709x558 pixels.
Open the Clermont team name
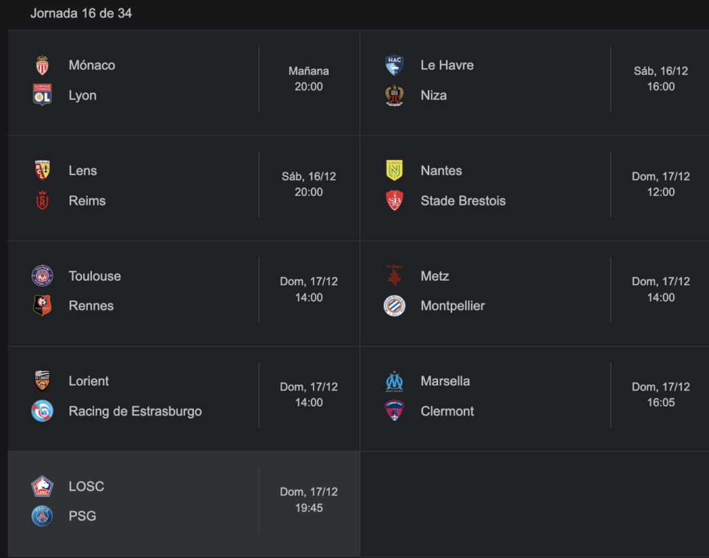pyautogui.click(x=447, y=411)
